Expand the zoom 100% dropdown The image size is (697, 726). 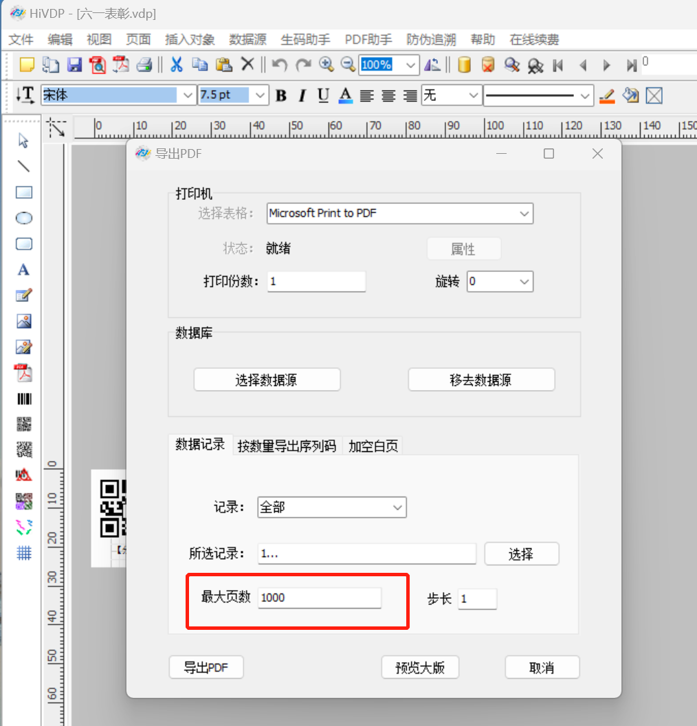point(410,65)
